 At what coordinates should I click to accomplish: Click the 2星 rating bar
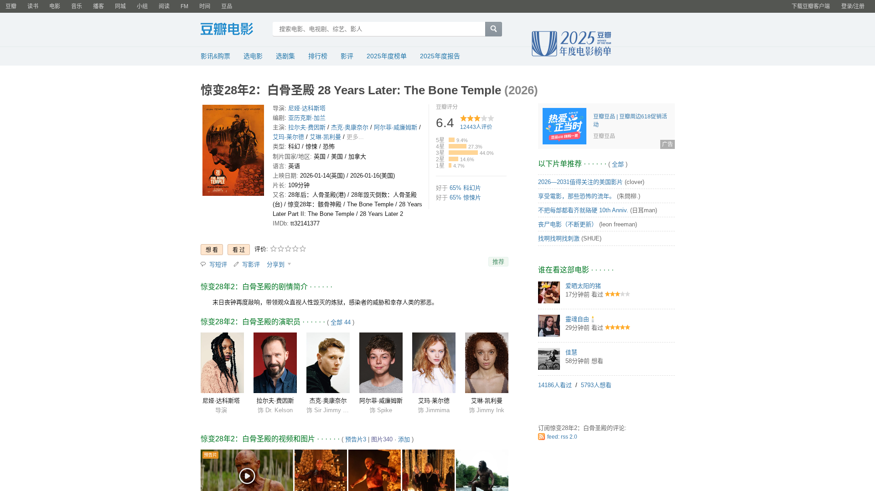[x=453, y=159]
